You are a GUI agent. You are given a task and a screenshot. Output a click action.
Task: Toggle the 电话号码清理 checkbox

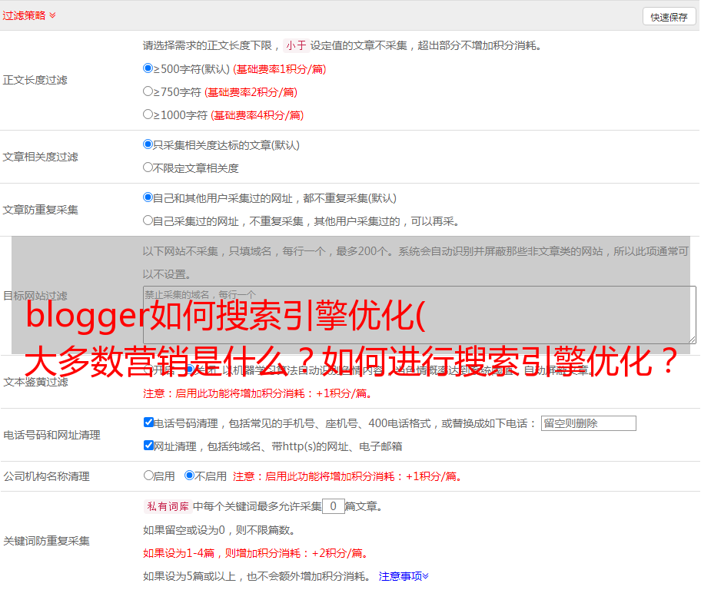[x=148, y=423]
